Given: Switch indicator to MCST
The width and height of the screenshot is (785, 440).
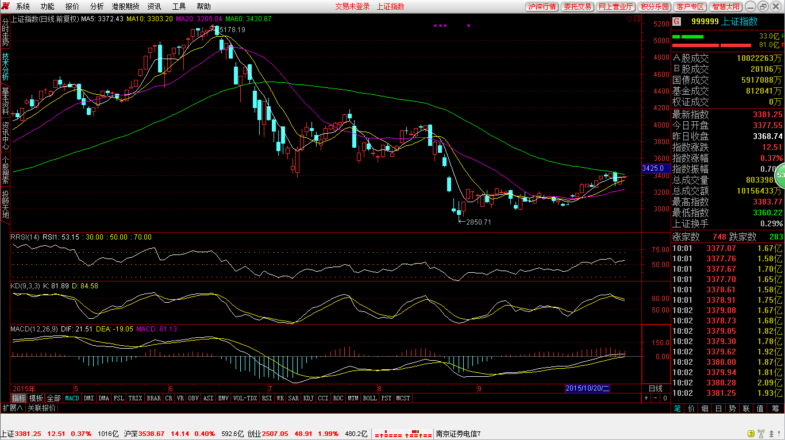Looking at the screenshot, I should [x=403, y=398].
